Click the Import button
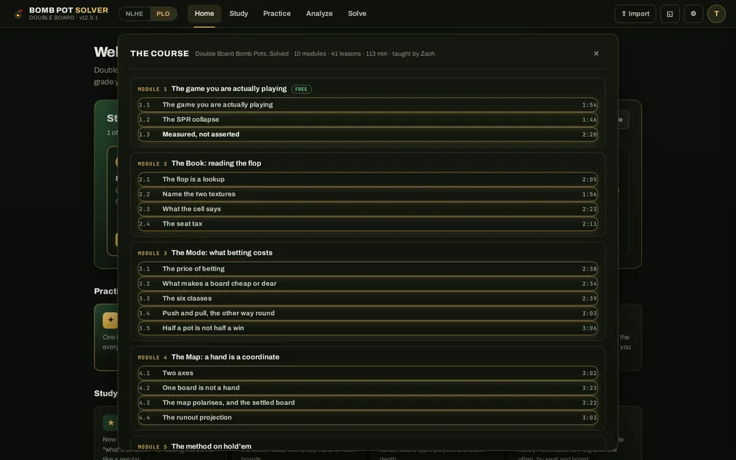 coord(635,14)
